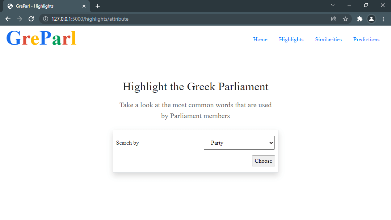This screenshot has height=220, width=391.
Task: Open the share icon in the address bar
Action: pyautogui.click(x=333, y=18)
